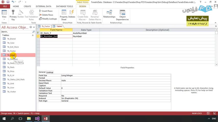Customize the Quick Access Toolbar dropdown

(26, 2)
